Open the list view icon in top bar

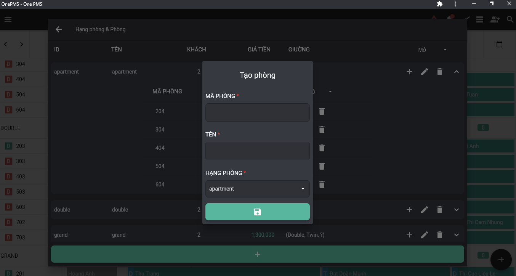(x=480, y=19)
